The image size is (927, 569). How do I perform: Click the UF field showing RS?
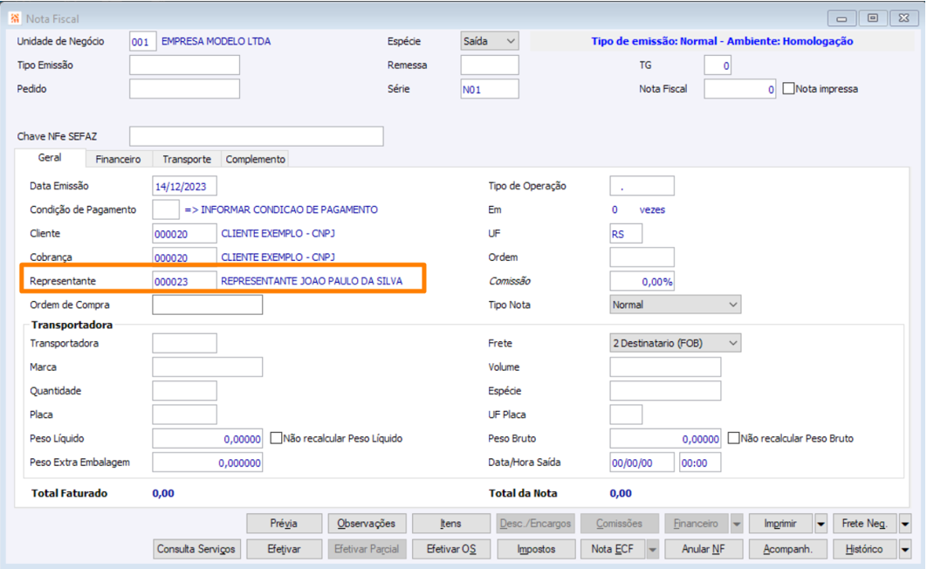click(x=626, y=233)
